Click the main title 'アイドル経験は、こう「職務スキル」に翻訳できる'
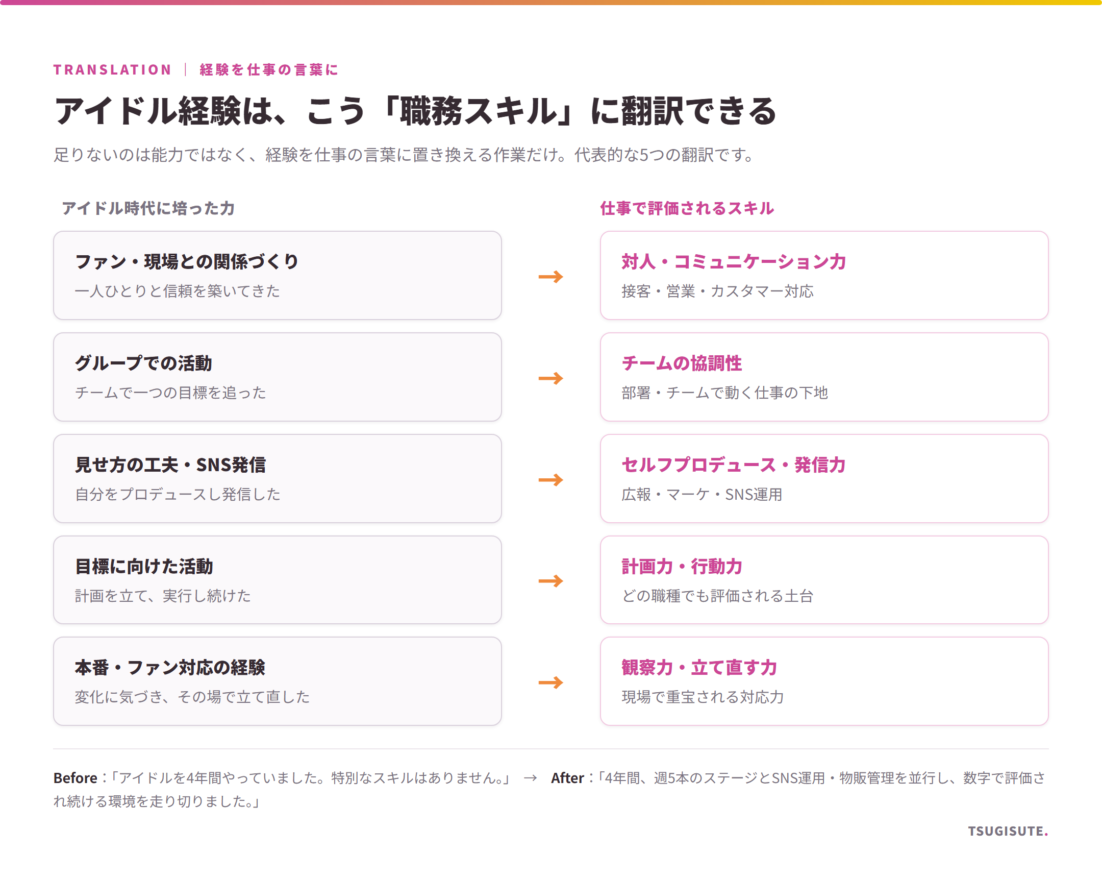 (x=415, y=111)
